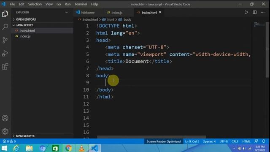Collapse the JAVA SCRIPT folder section
Viewport: 270px width, 152px height.
pyautogui.click(x=24, y=25)
